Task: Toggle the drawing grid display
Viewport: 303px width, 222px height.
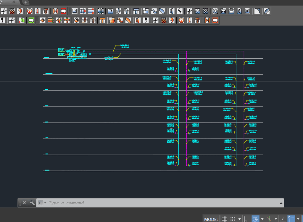Action: coord(224,219)
